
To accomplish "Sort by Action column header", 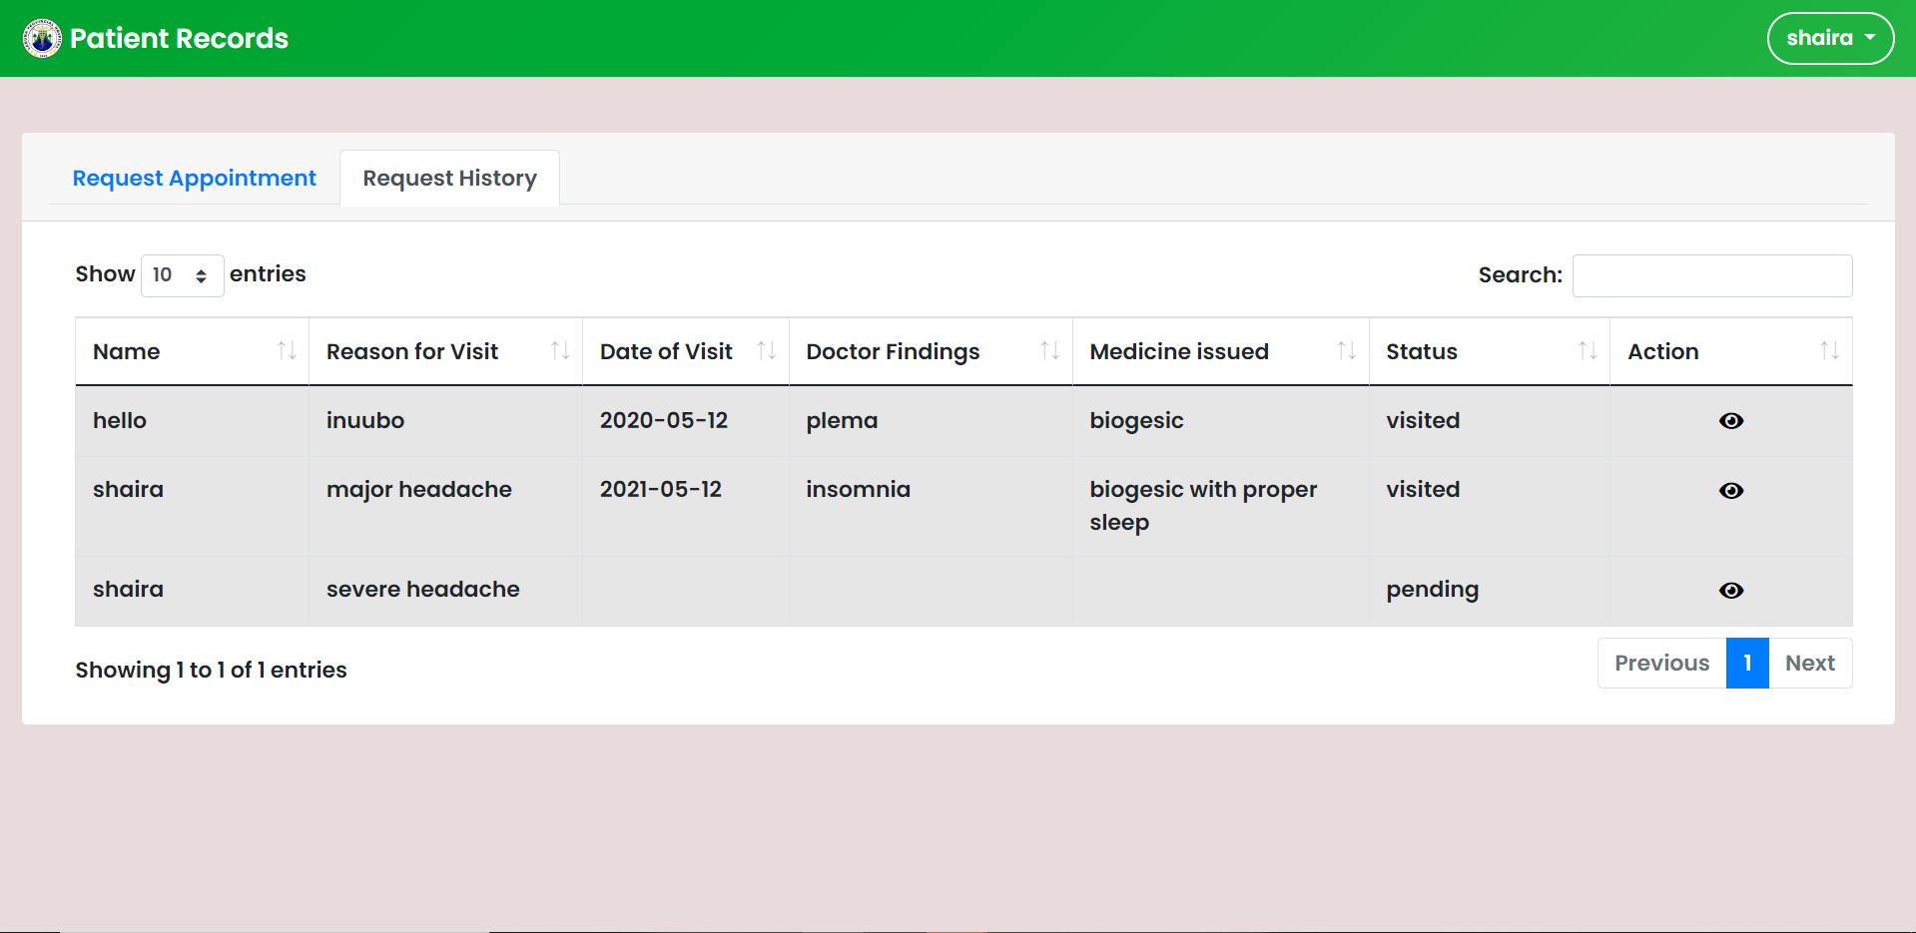I will (1828, 351).
